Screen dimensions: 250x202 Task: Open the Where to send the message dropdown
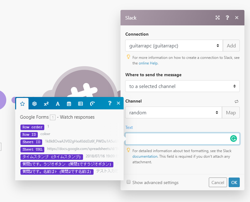182,86
